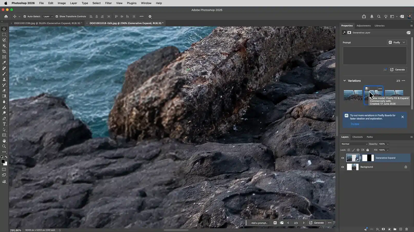414x232 pixels.
Task: Collapse the Variations section
Action: [345, 81]
